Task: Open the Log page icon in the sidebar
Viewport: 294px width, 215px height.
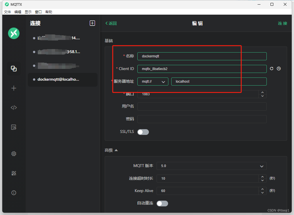Action: 14,127
